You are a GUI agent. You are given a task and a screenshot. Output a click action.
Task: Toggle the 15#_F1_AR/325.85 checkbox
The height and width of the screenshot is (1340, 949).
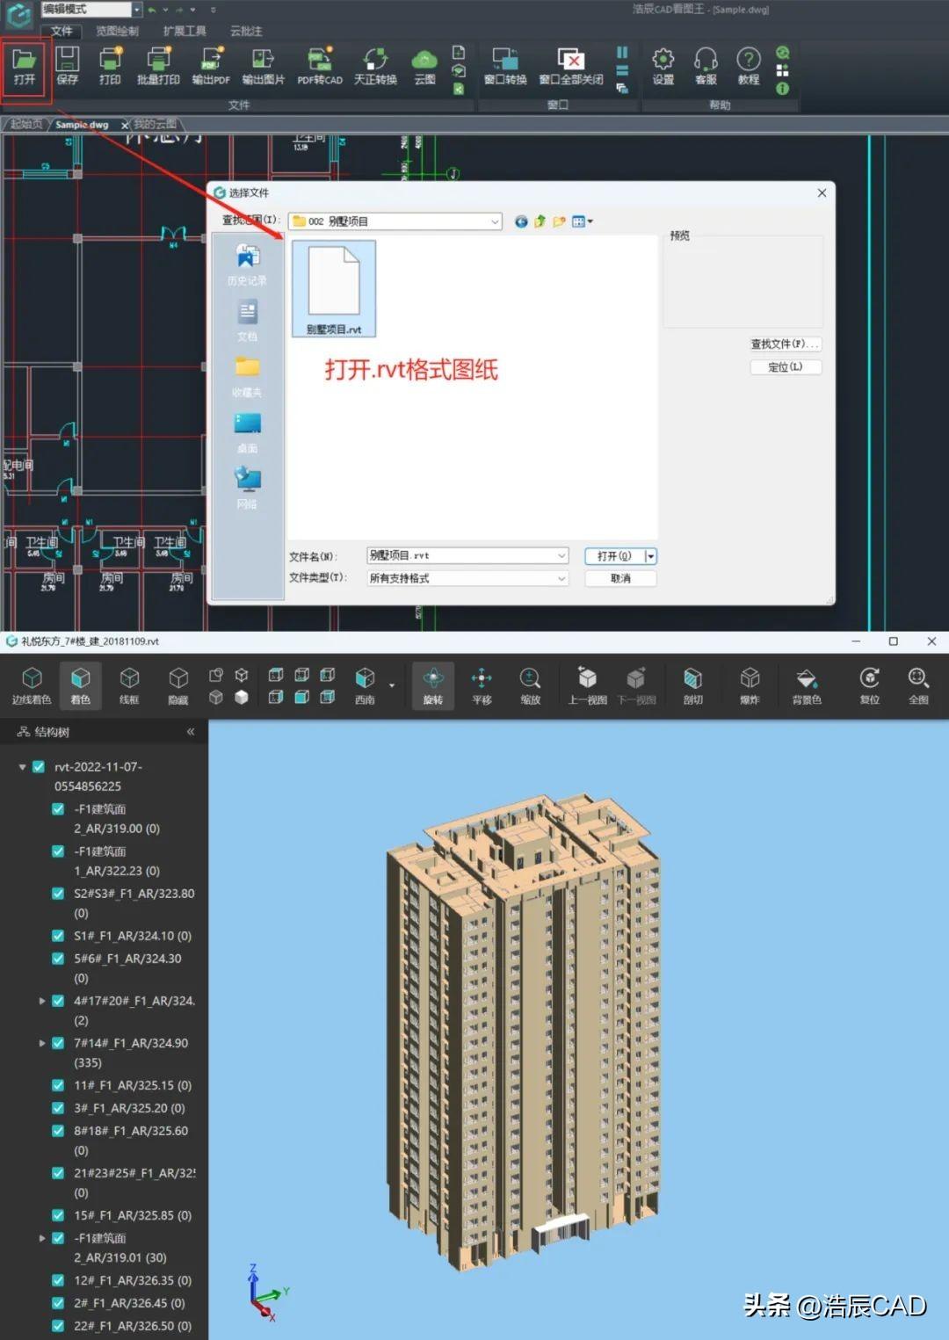[x=58, y=1214]
